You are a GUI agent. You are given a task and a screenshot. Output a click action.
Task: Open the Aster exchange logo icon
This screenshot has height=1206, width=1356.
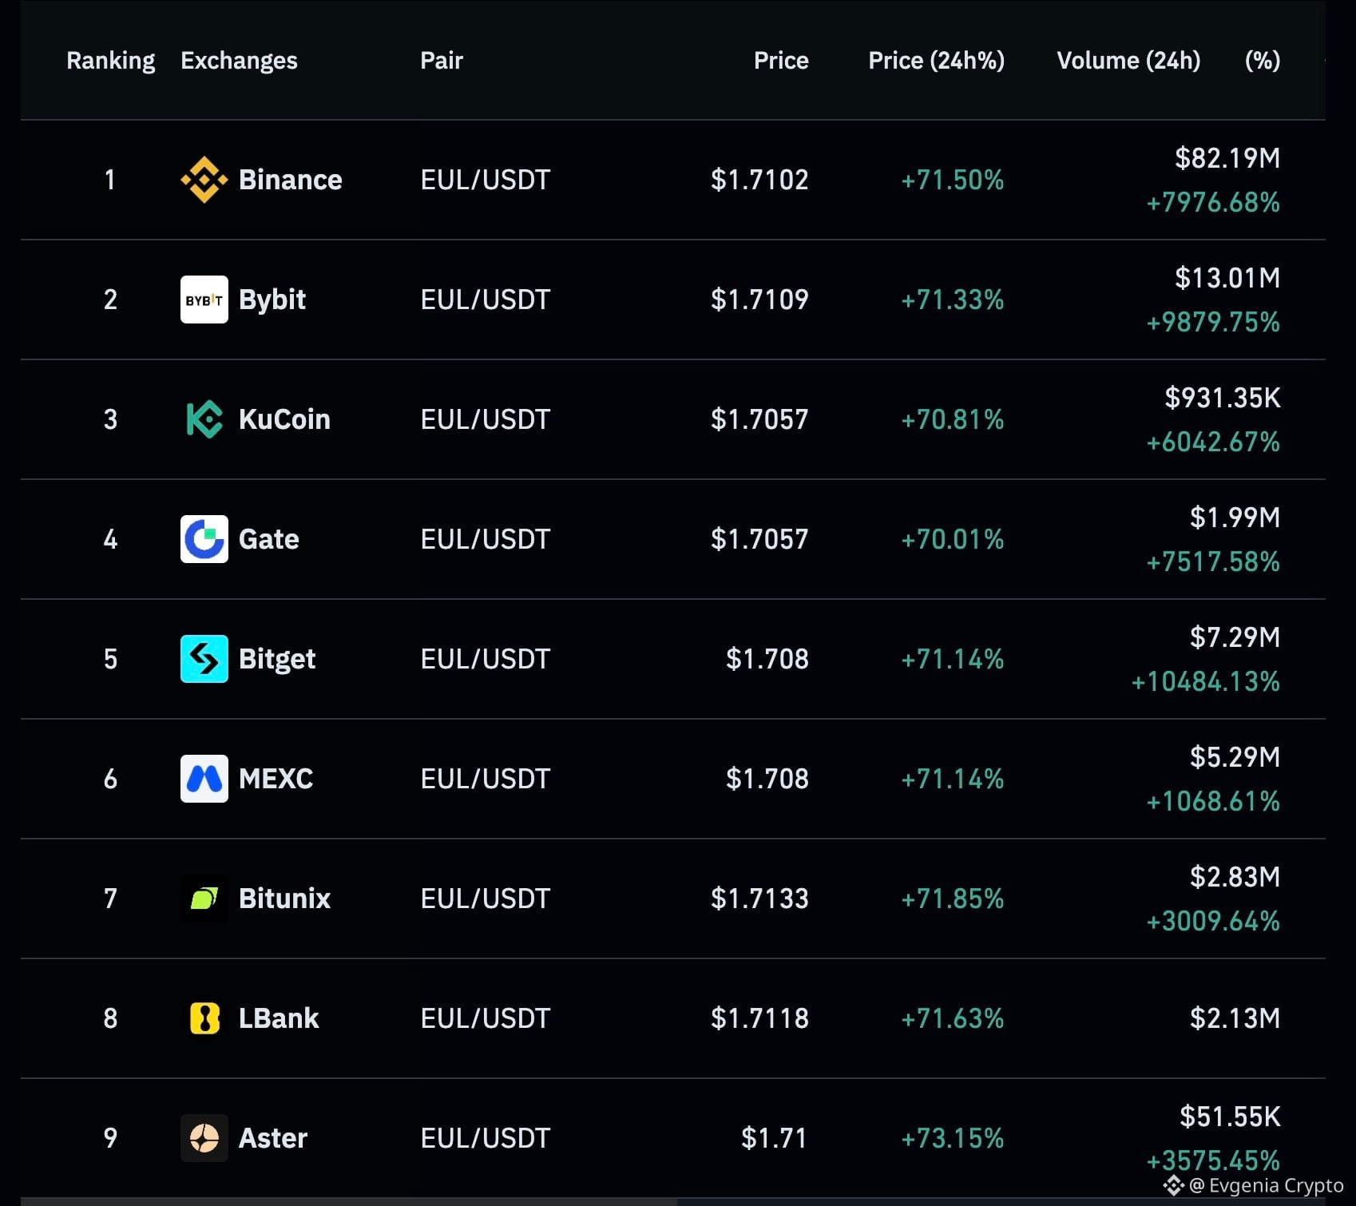click(x=204, y=1138)
